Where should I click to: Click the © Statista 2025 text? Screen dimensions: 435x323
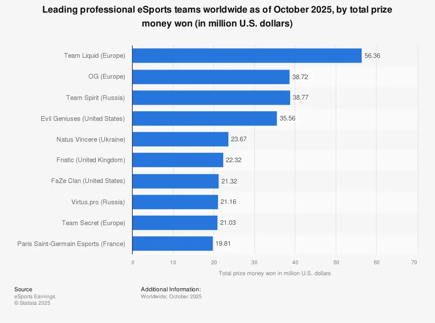coord(32,303)
